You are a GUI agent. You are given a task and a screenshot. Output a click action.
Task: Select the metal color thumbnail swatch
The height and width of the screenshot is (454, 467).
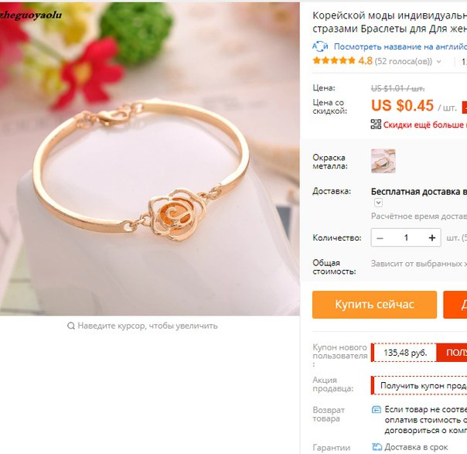(x=383, y=161)
